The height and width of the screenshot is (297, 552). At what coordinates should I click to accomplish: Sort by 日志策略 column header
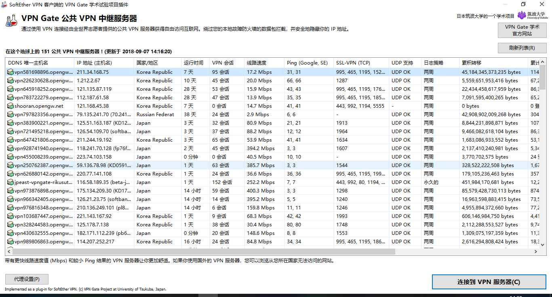[x=440, y=63]
